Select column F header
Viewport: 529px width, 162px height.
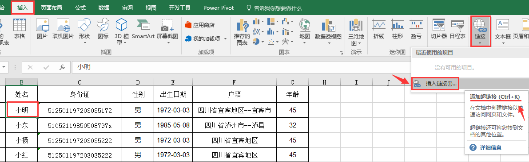click(235, 82)
